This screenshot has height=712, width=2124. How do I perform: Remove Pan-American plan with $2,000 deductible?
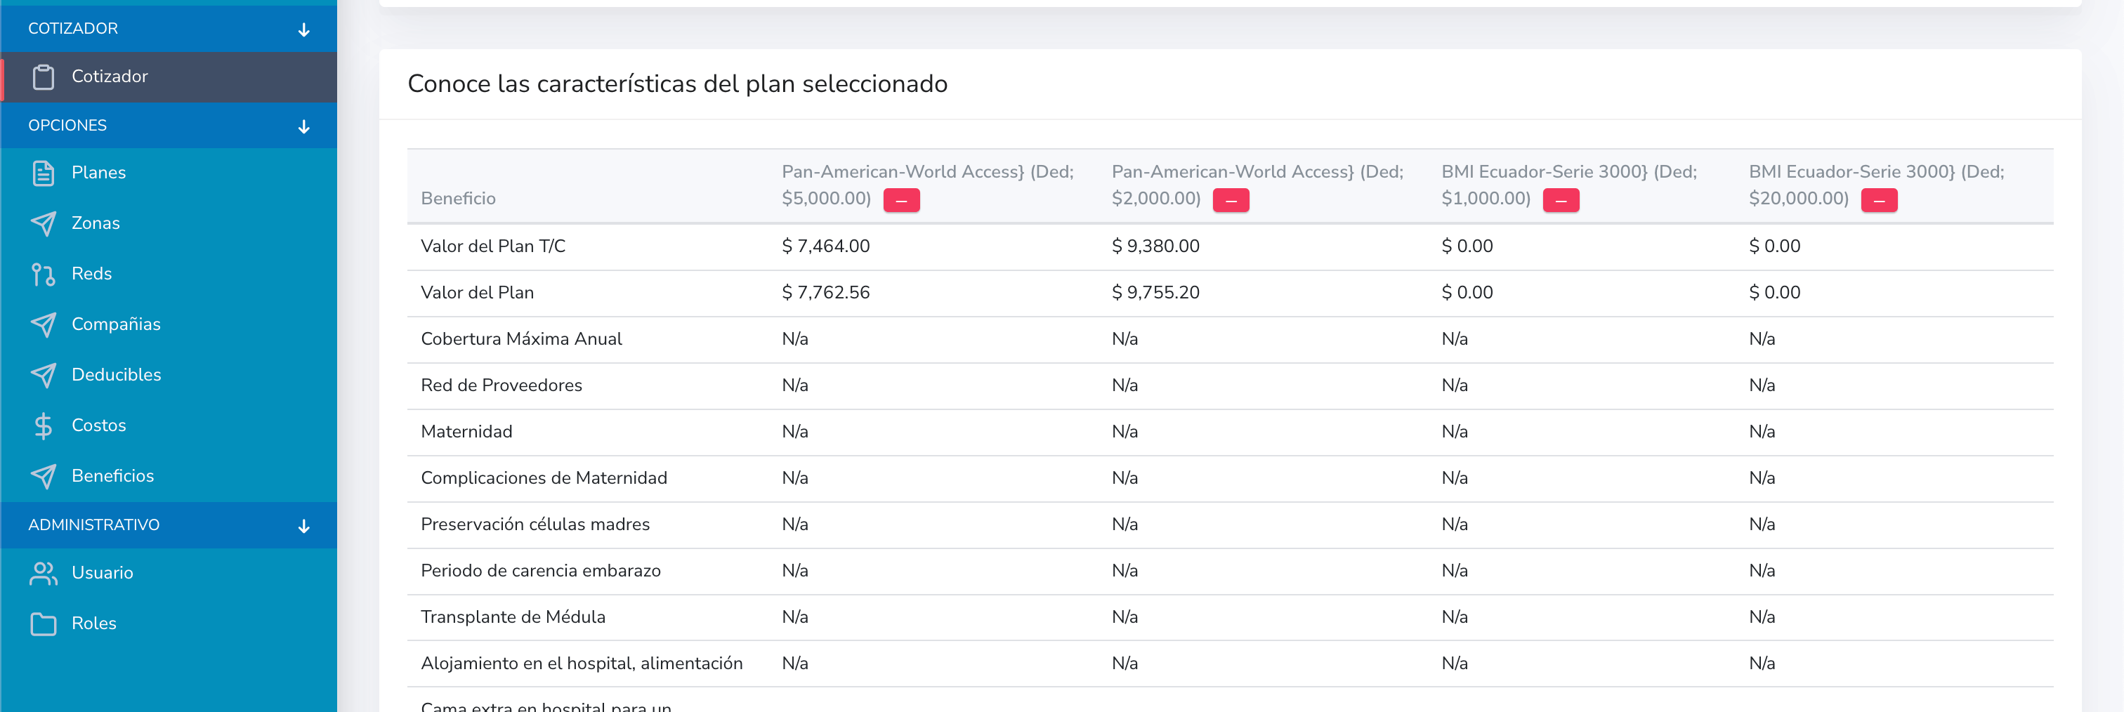pos(1230,200)
